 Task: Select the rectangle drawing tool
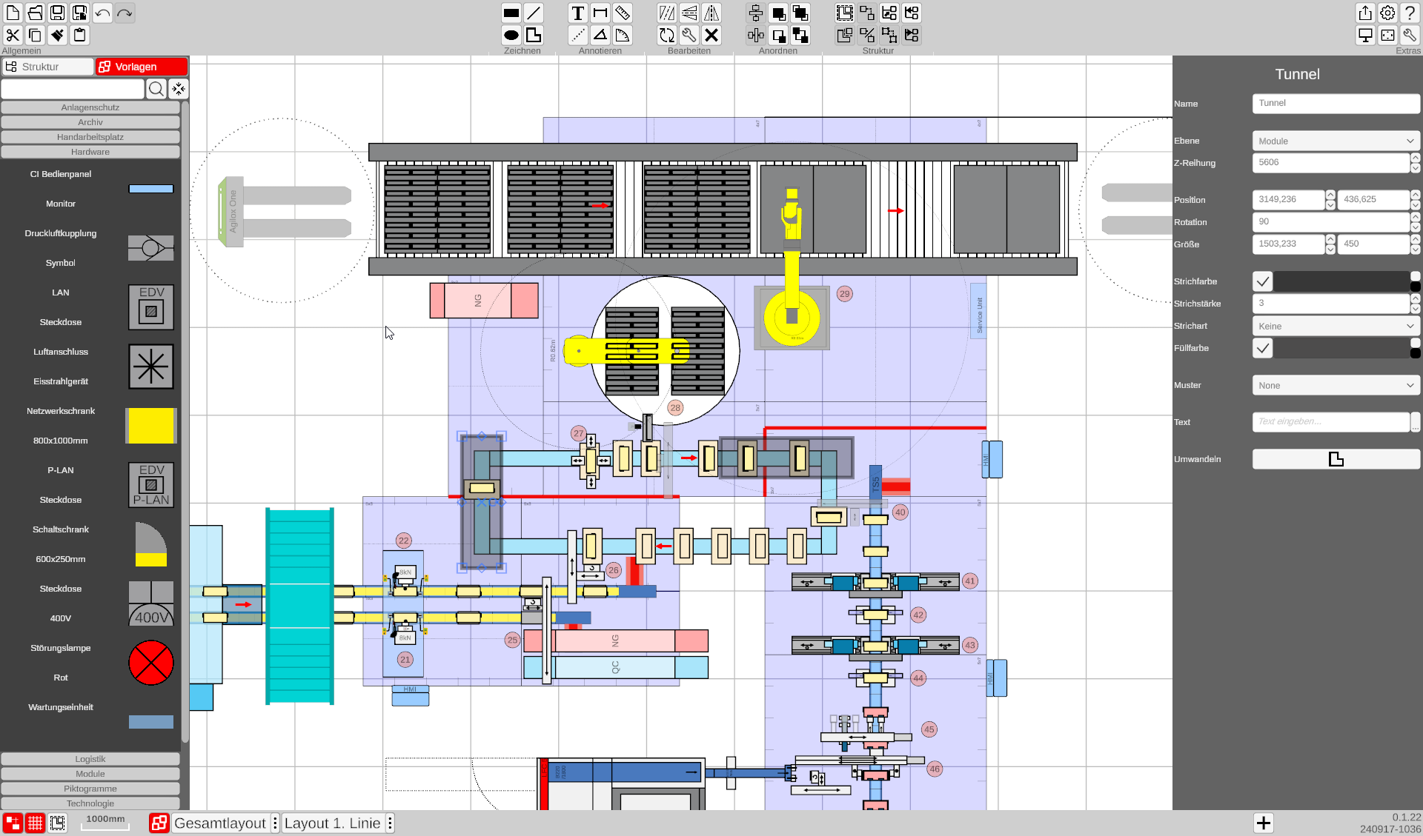coord(511,13)
